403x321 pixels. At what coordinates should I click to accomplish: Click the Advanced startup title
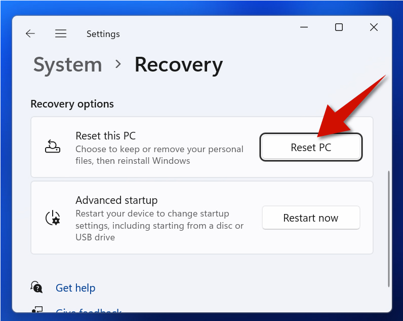116,200
